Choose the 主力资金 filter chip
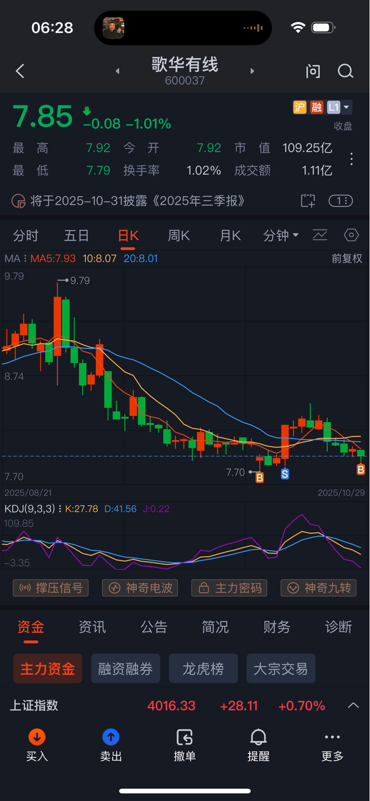370x801 pixels. click(x=48, y=668)
